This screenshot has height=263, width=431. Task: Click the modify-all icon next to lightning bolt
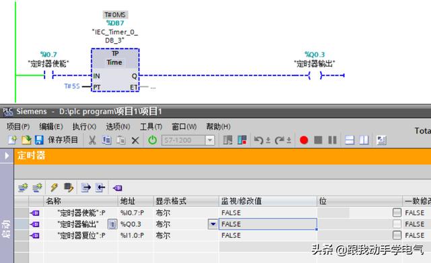69,187
